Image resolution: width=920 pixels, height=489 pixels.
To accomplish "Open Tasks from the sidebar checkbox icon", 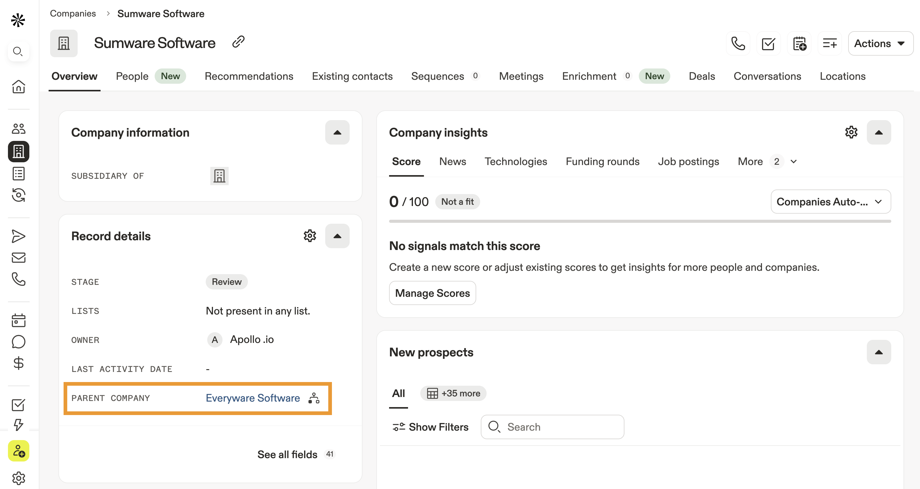I will (19, 405).
